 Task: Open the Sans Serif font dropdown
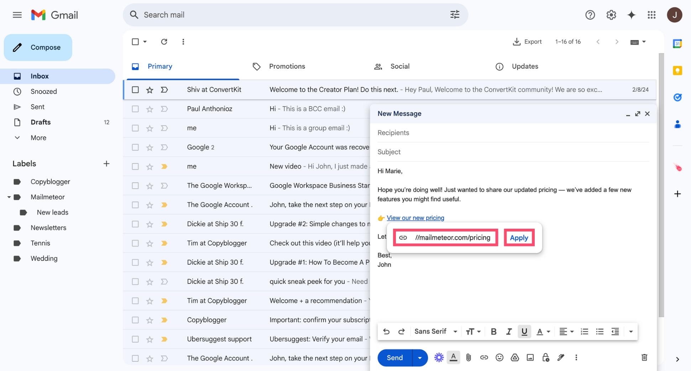436,332
